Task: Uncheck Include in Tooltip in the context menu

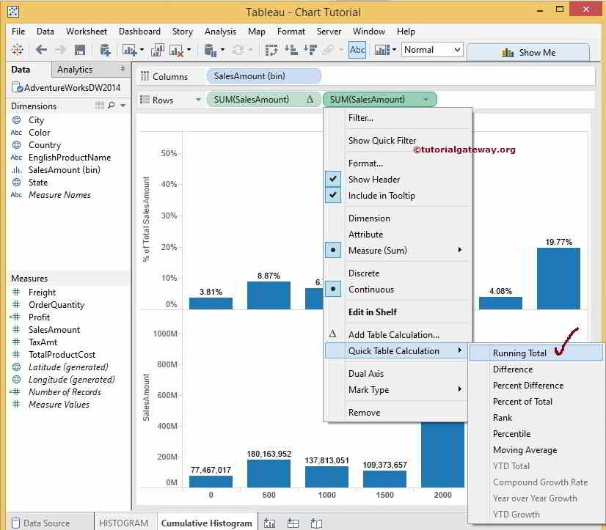Action: [332, 195]
